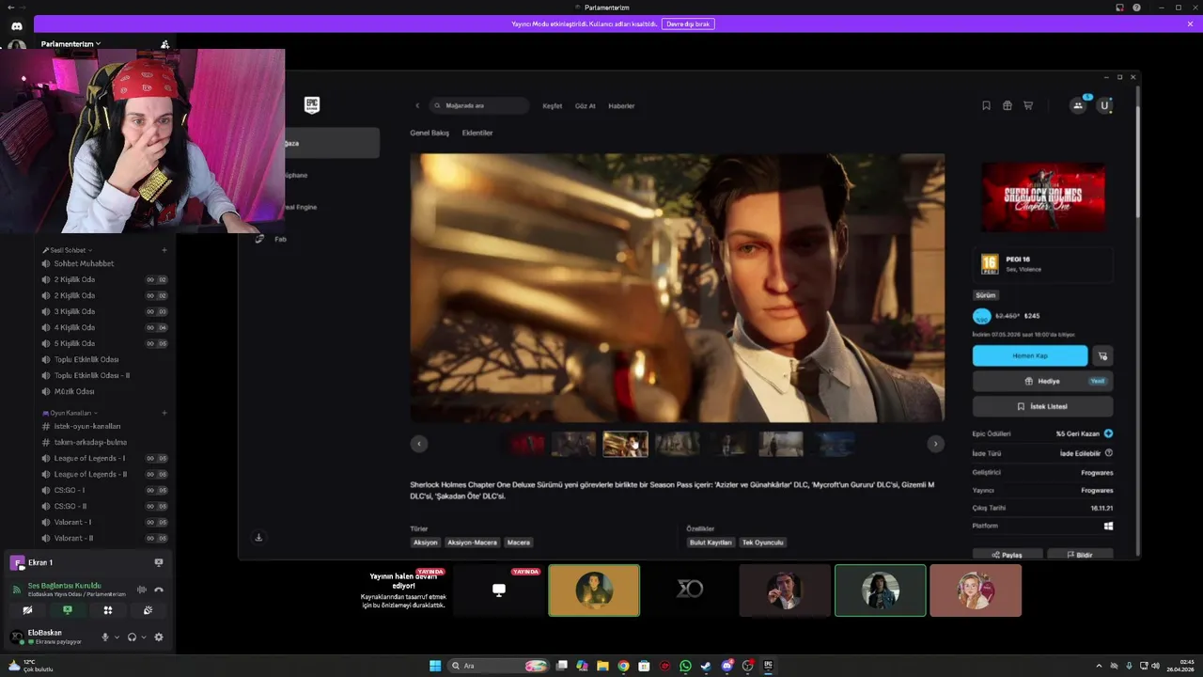The image size is (1203, 677).
Task: Open Epic launcher downloads arrow icon
Action: click(258, 537)
